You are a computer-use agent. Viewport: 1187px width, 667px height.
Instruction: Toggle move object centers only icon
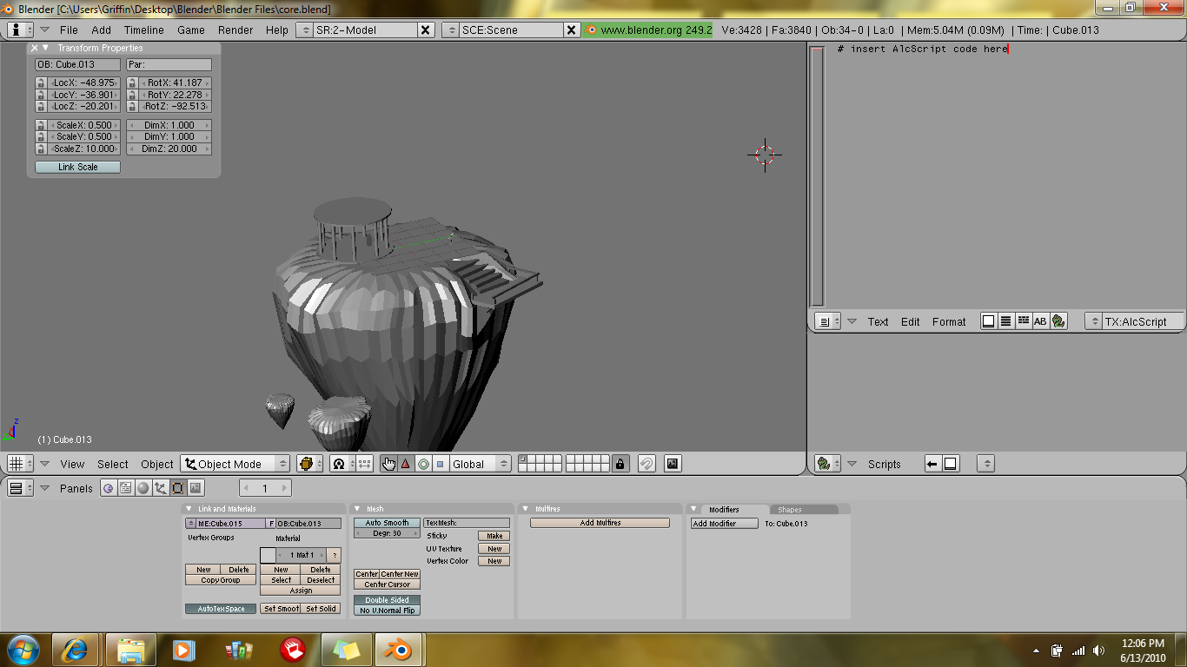(x=364, y=464)
